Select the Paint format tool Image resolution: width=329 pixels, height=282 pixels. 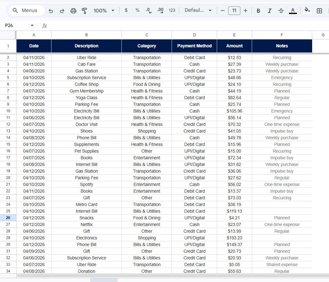(83, 11)
